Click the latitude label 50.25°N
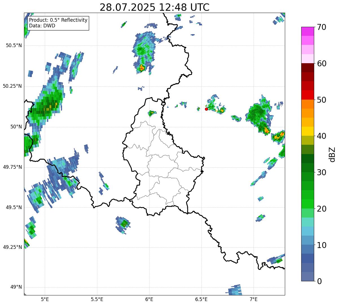Viewport: 339px width, 305px height. [x=12, y=86]
